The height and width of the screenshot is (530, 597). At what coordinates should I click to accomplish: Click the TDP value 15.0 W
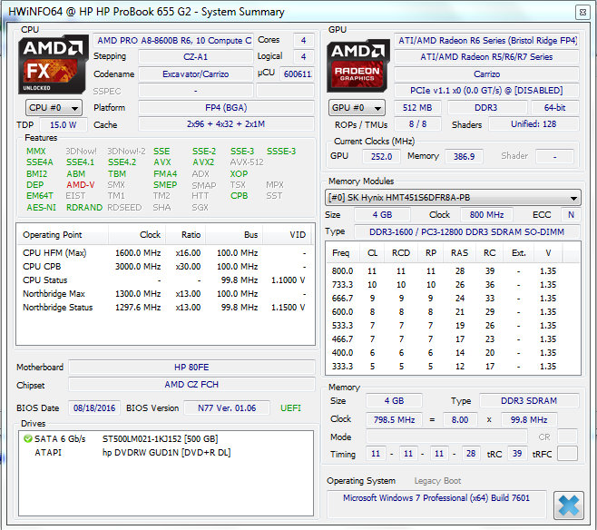pyautogui.click(x=64, y=125)
